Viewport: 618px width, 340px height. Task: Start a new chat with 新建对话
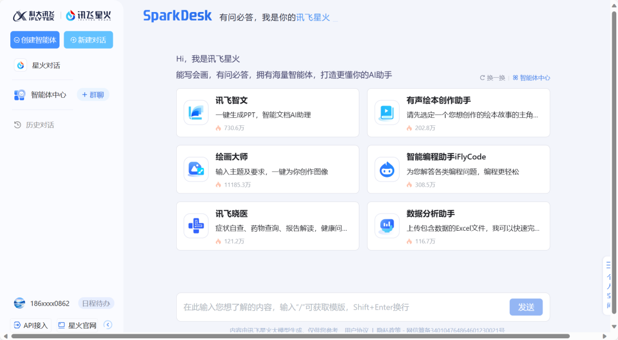pos(88,40)
